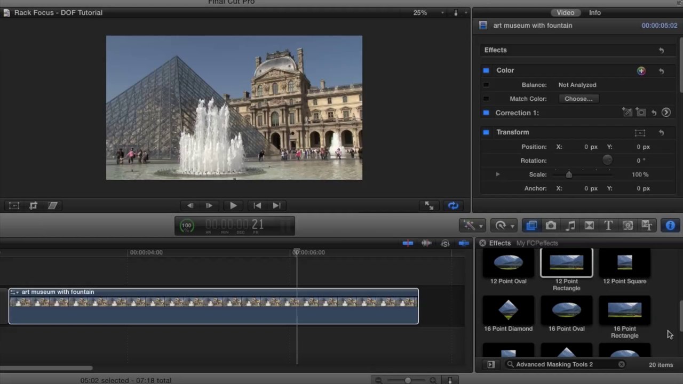Turn off Transform section checkbox
Screen dimensions: 683x384
coord(486,132)
